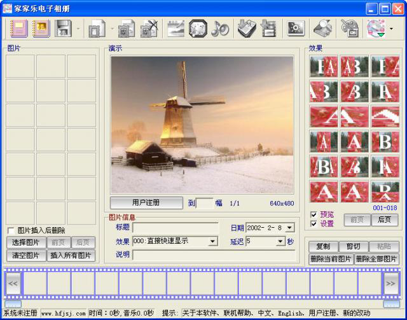
Task: Click the screen display toolbar icon
Action: (x=296, y=29)
